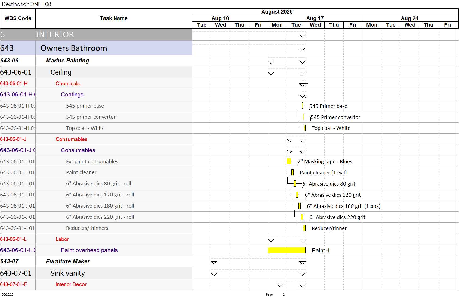Click the yellow Abrasive dics 220 grit bar

click(x=302, y=217)
